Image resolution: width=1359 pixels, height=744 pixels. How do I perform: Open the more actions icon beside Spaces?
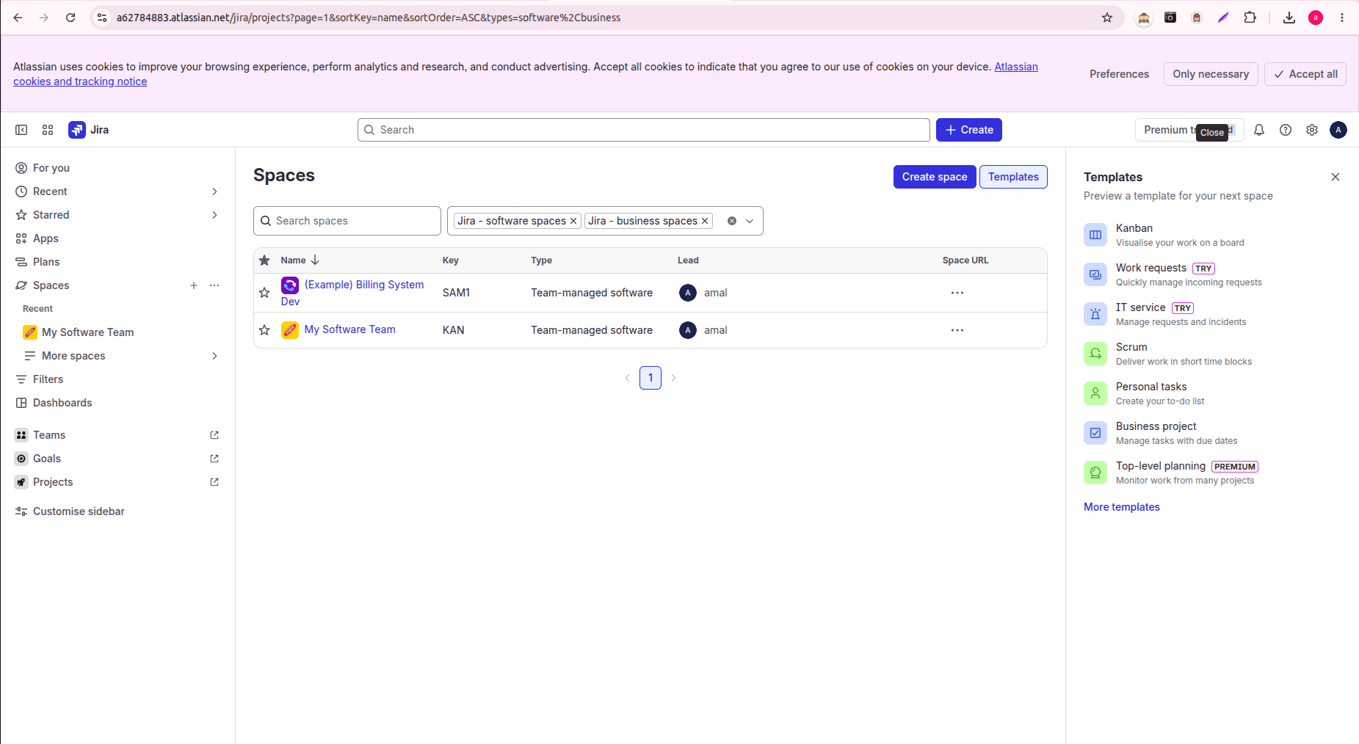tap(214, 285)
